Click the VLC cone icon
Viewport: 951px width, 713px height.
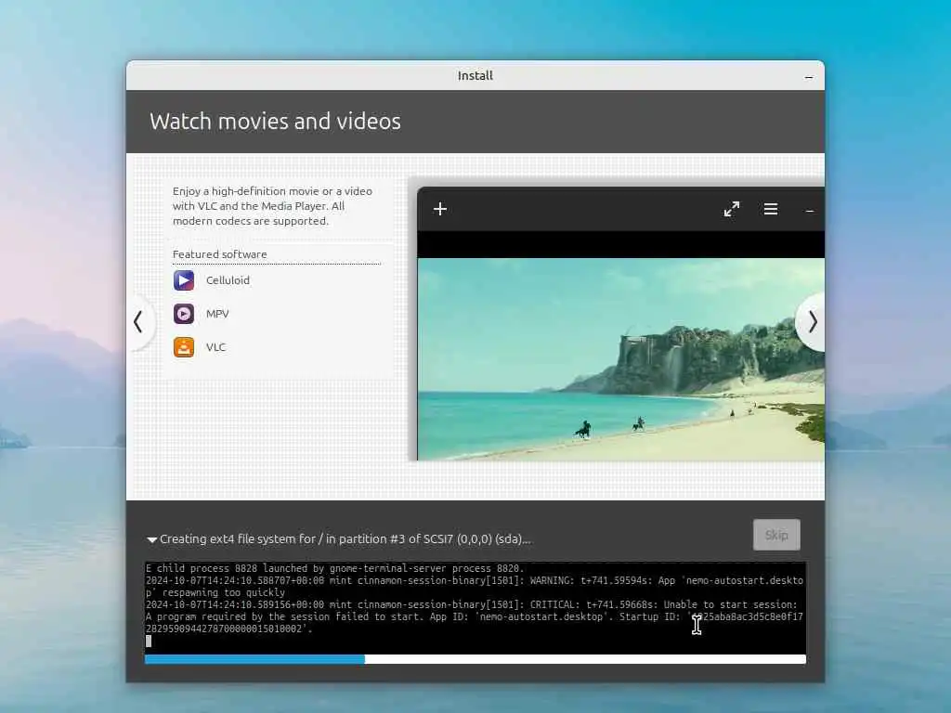tap(184, 347)
